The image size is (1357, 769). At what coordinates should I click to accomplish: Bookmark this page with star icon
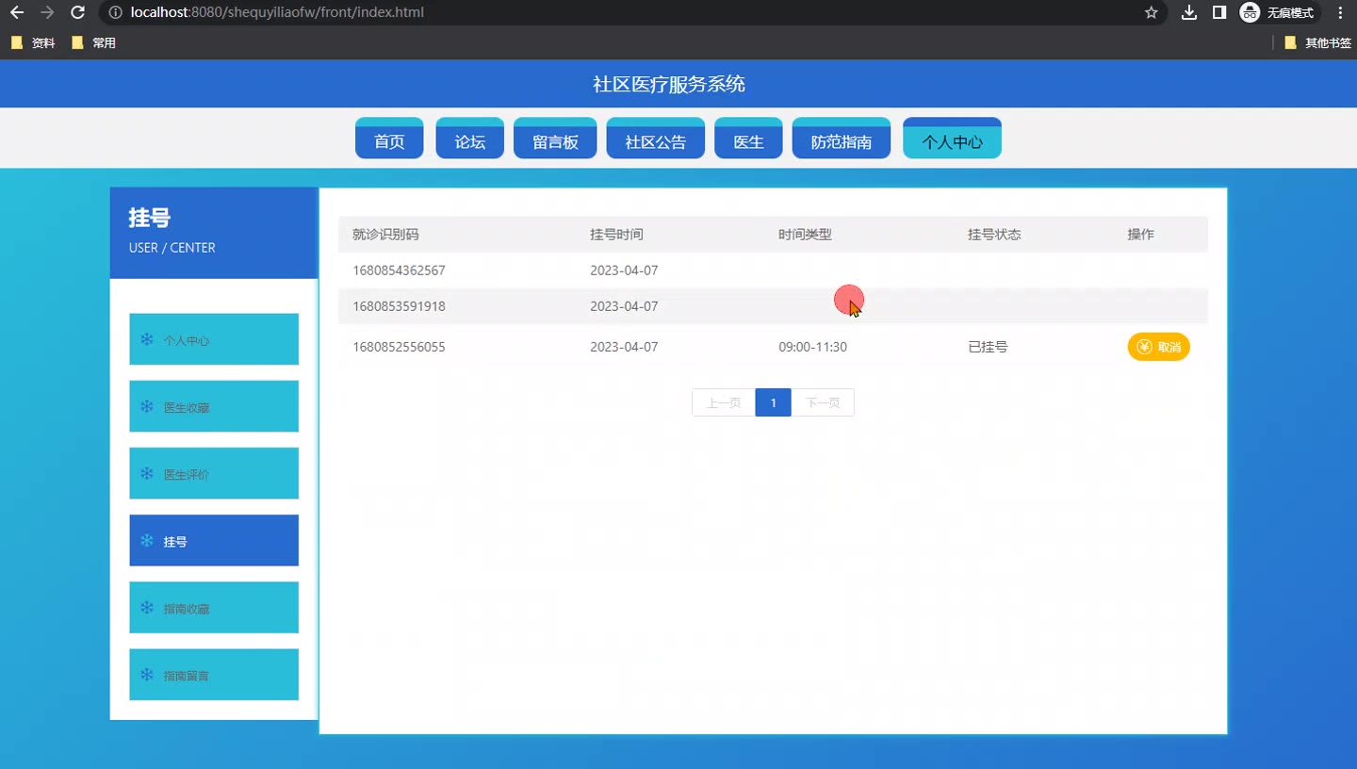1151,12
